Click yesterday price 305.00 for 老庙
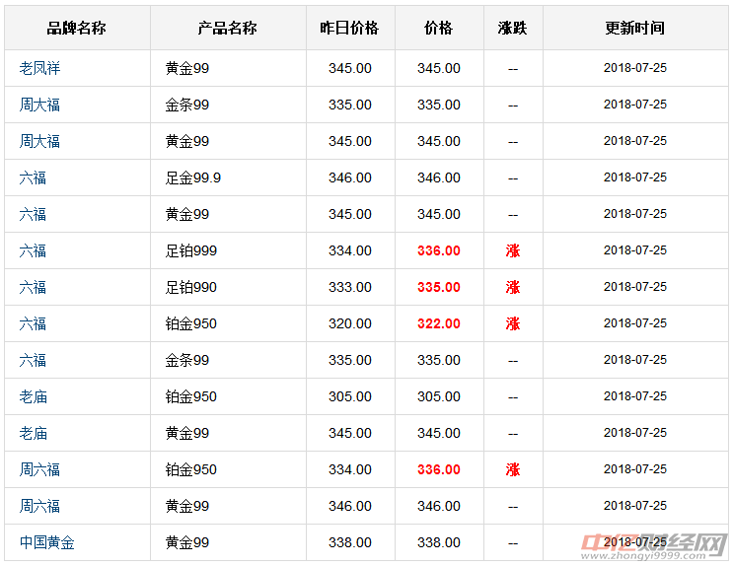The image size is (733, 566). 350,396
